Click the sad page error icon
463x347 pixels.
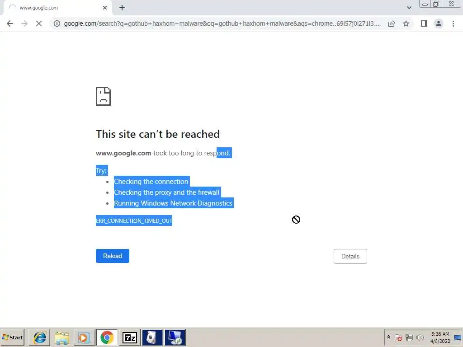[x=104, y=96]
